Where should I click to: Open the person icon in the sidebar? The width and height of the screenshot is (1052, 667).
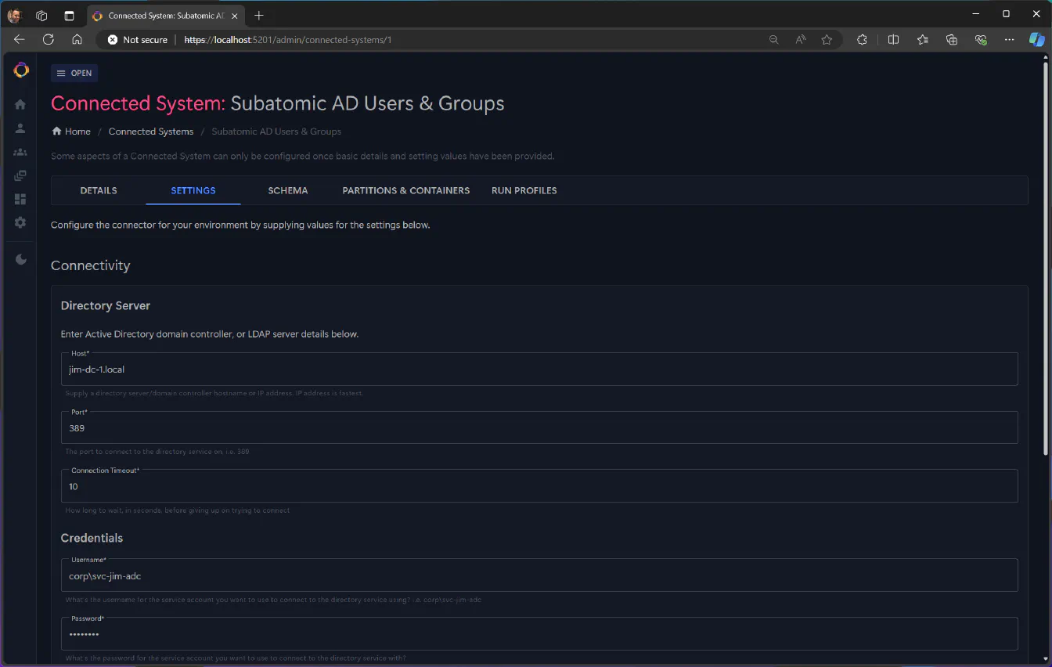[x=20, y=128]
